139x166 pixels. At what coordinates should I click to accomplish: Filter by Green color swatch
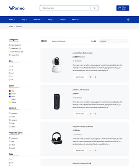point(10,94)
